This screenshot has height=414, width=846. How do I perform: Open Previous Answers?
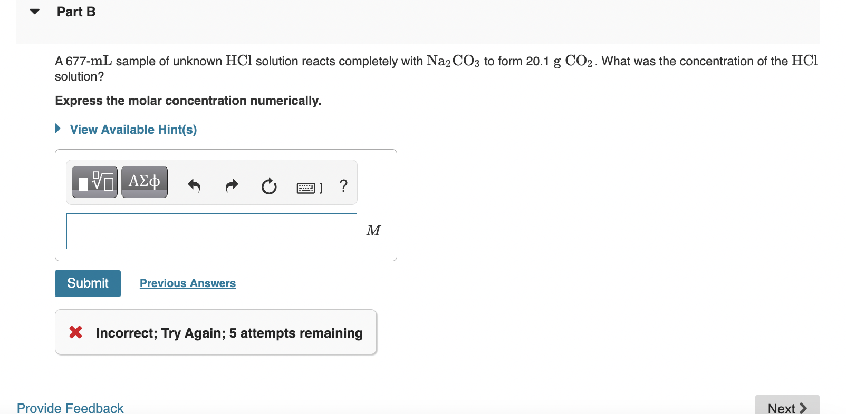(x=187, y=283)
